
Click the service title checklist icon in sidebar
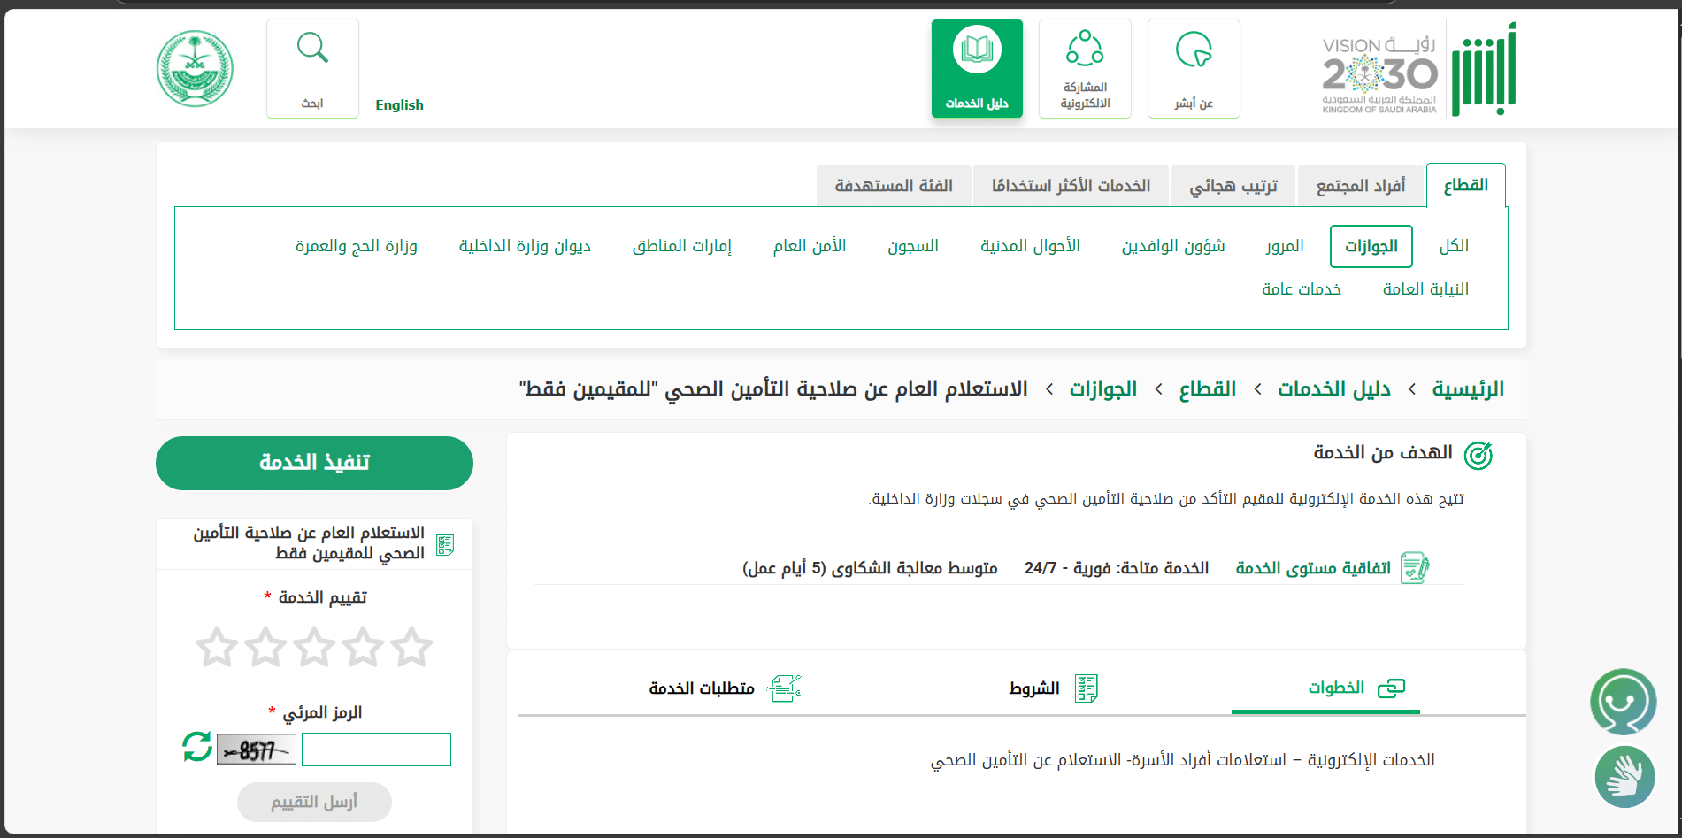pyautogui.click(x=446, y=545)
